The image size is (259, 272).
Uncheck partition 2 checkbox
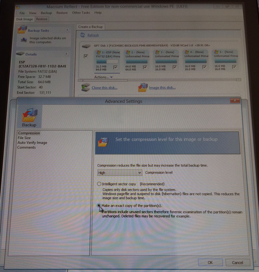pyautogui.click(x=145, y=67)
